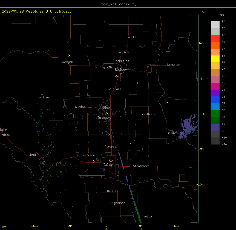Click the orange 57-60 dBZ legend swatch

[x=215, y=45]
